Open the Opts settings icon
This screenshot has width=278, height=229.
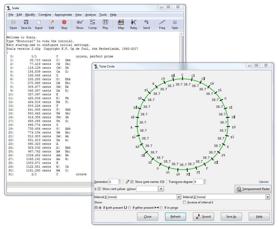[175, 23]
